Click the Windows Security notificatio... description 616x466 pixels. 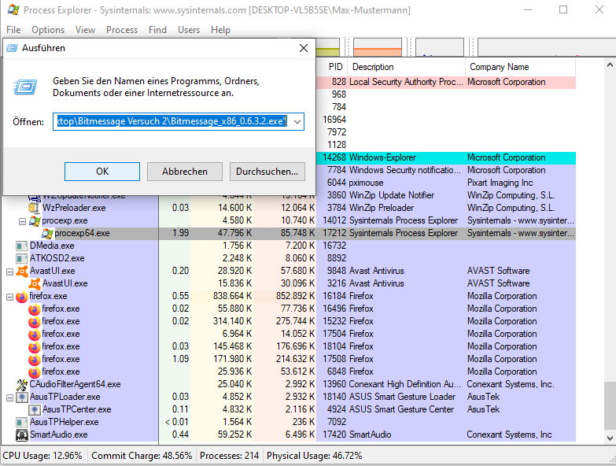click(405, 170)
